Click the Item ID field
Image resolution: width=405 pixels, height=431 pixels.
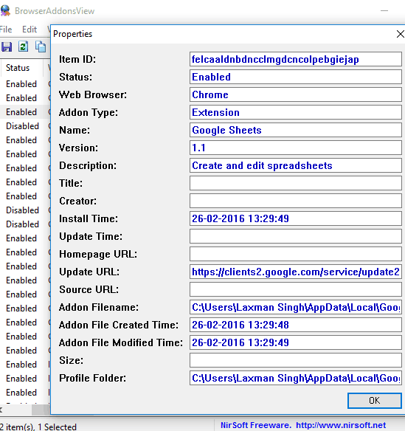[296, 59]
